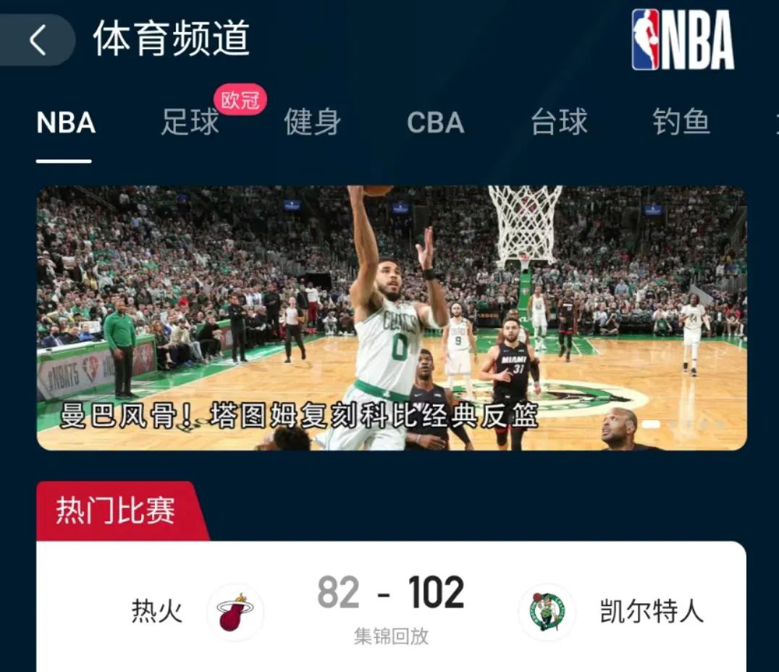The image size is (779, 672).
Task: Open the Boston Celtics team logo
Action: coord(547,612)
